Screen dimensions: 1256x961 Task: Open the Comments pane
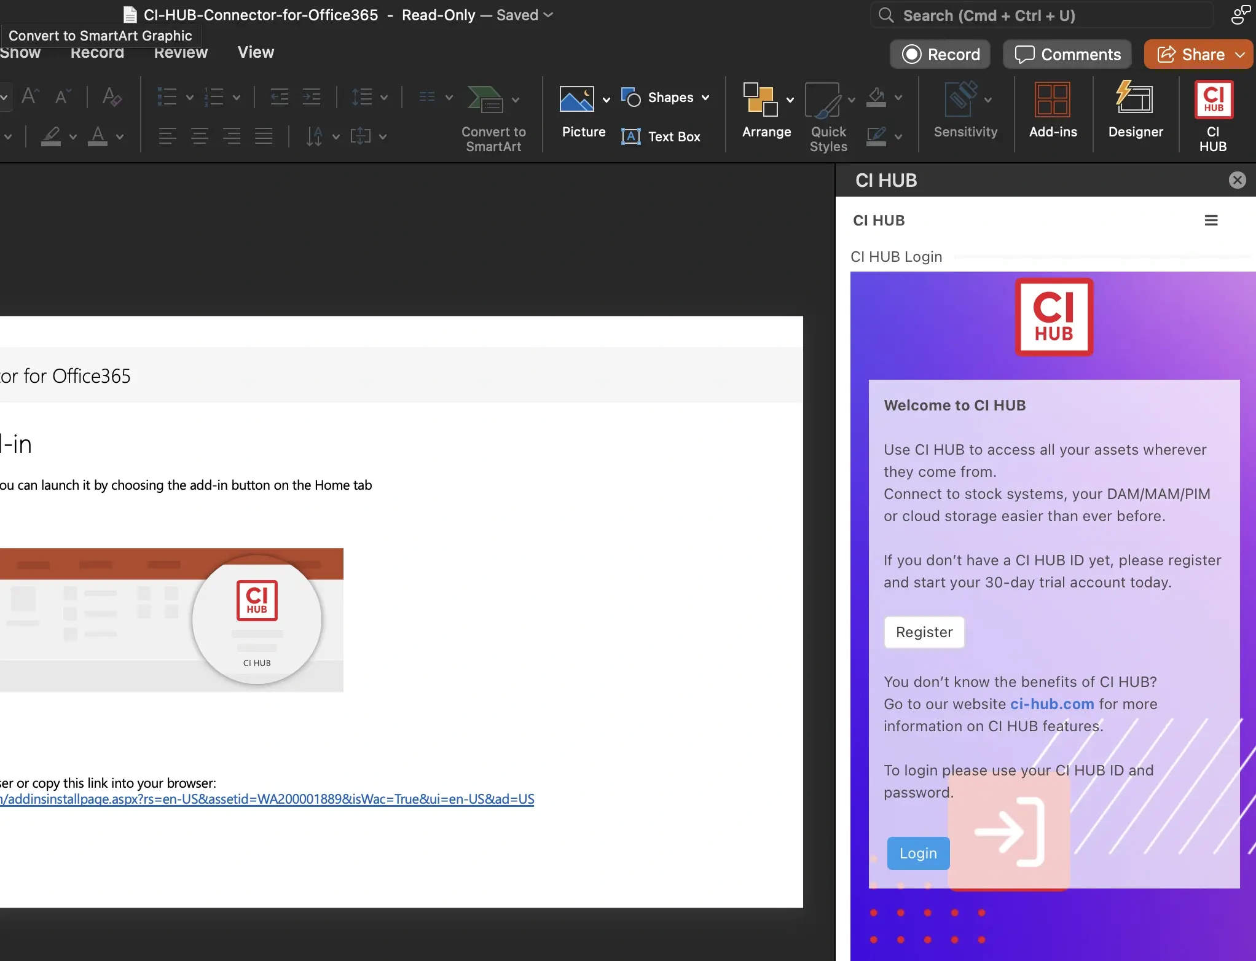(x=1067, y=55)
